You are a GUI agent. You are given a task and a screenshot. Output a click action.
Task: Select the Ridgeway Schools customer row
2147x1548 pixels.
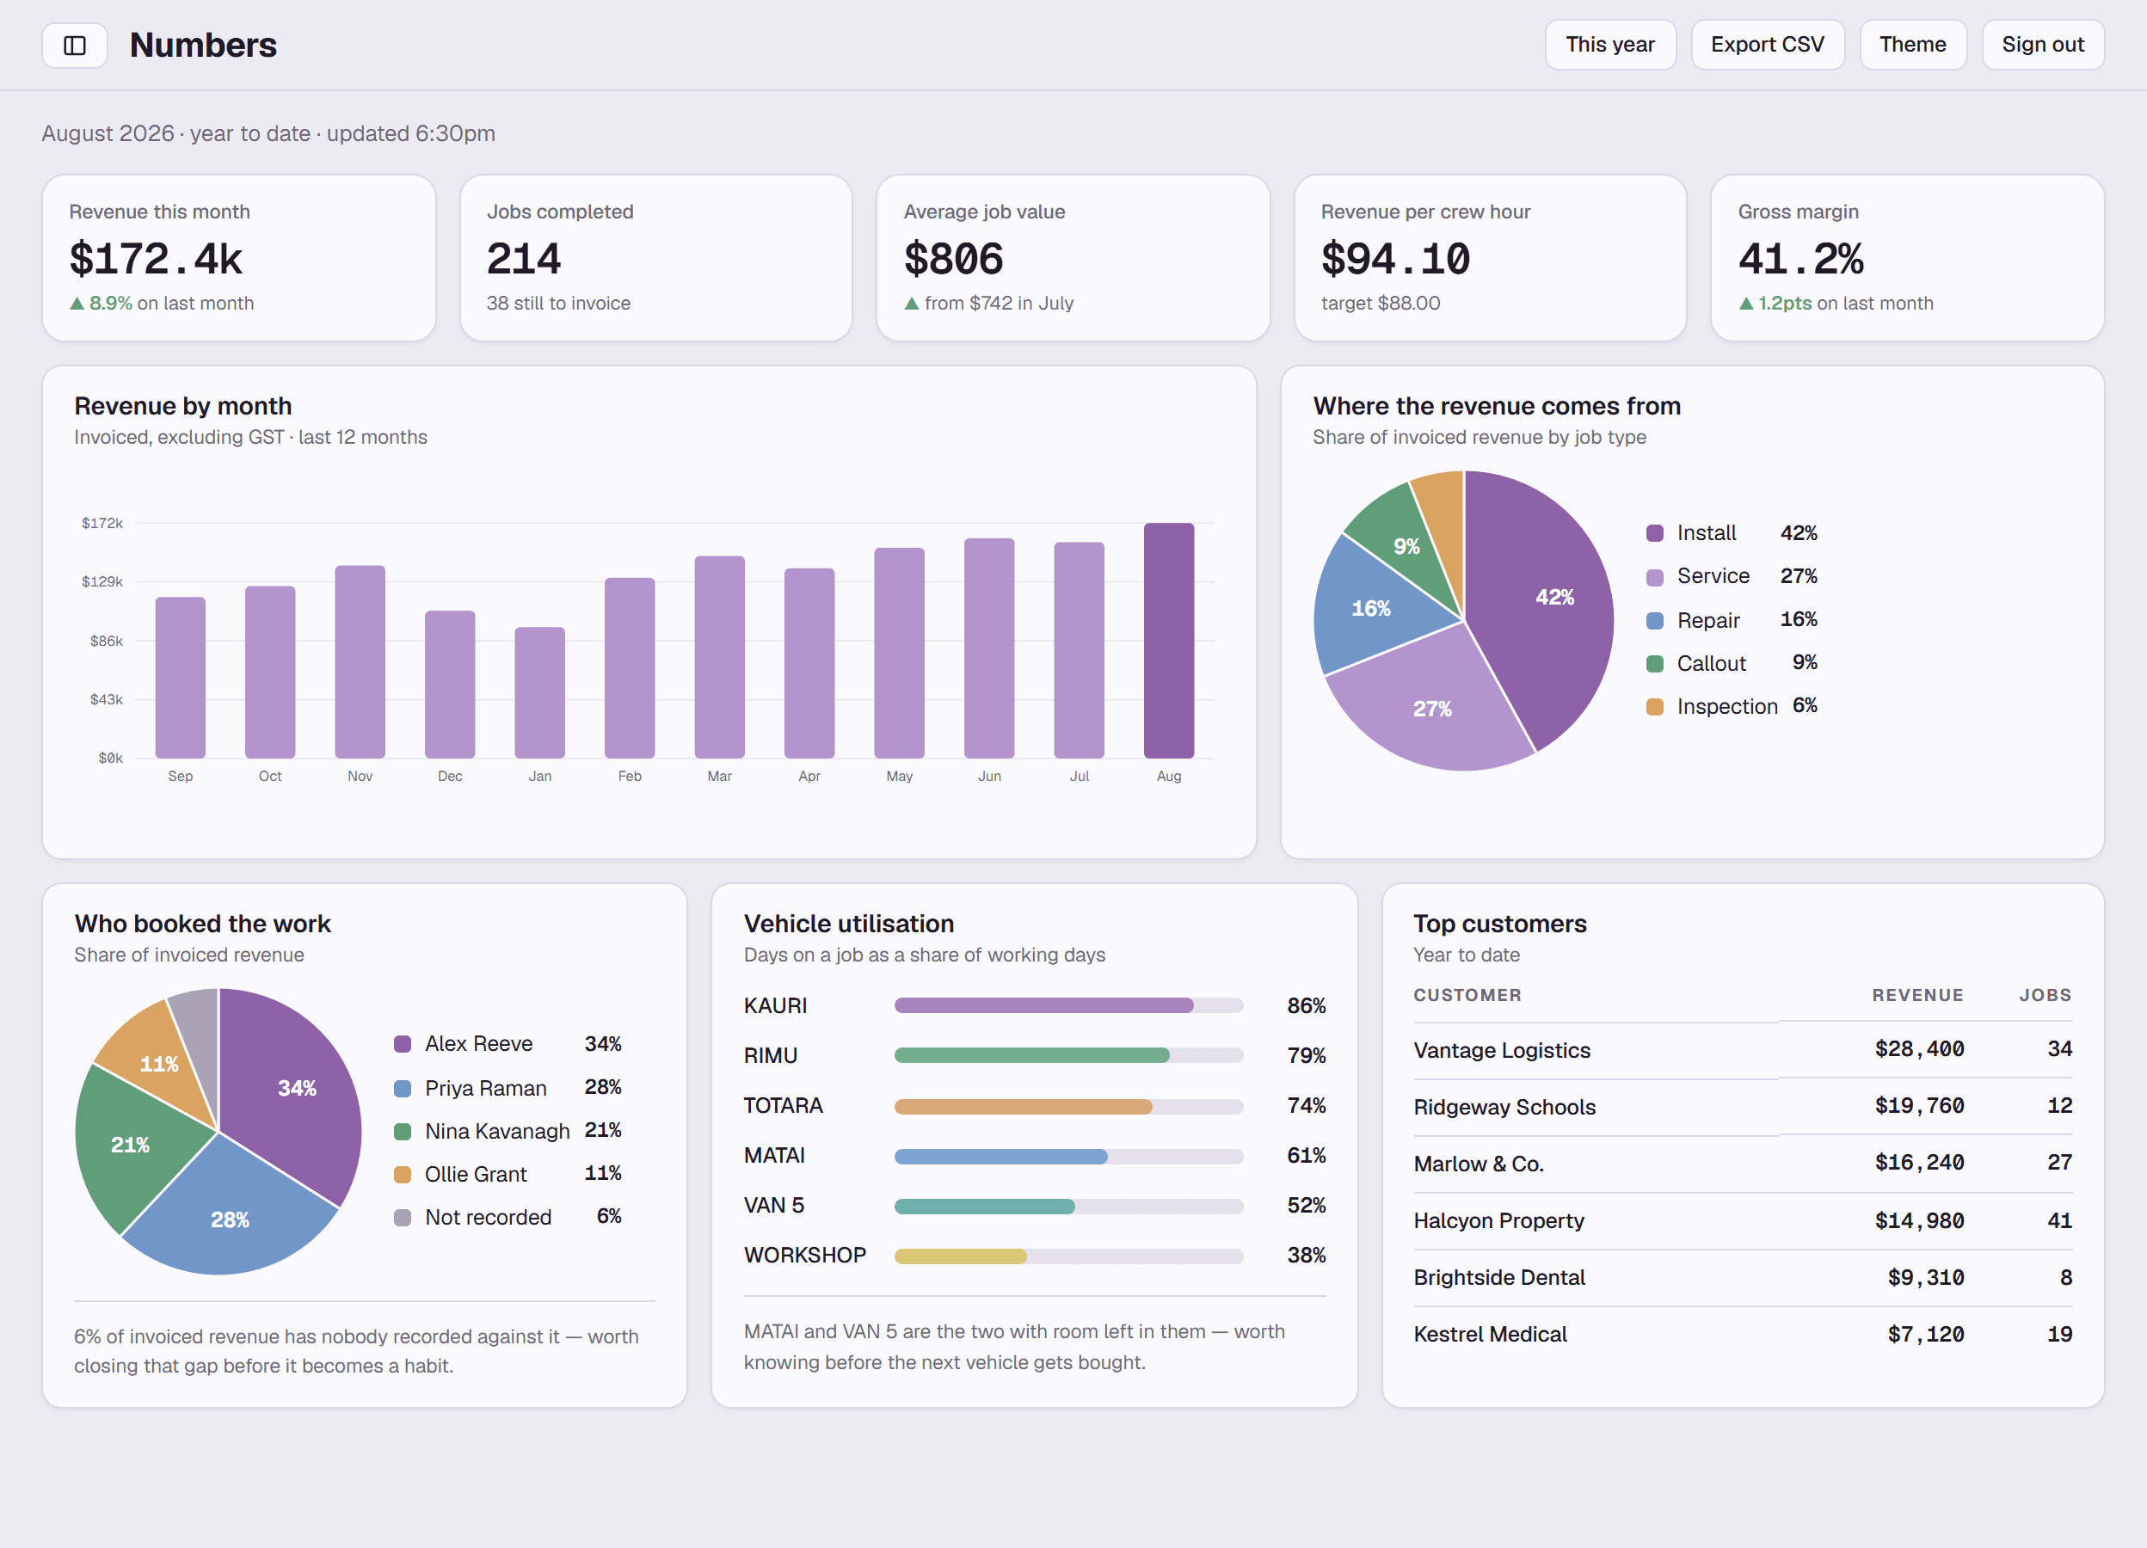point(1742,1107)
